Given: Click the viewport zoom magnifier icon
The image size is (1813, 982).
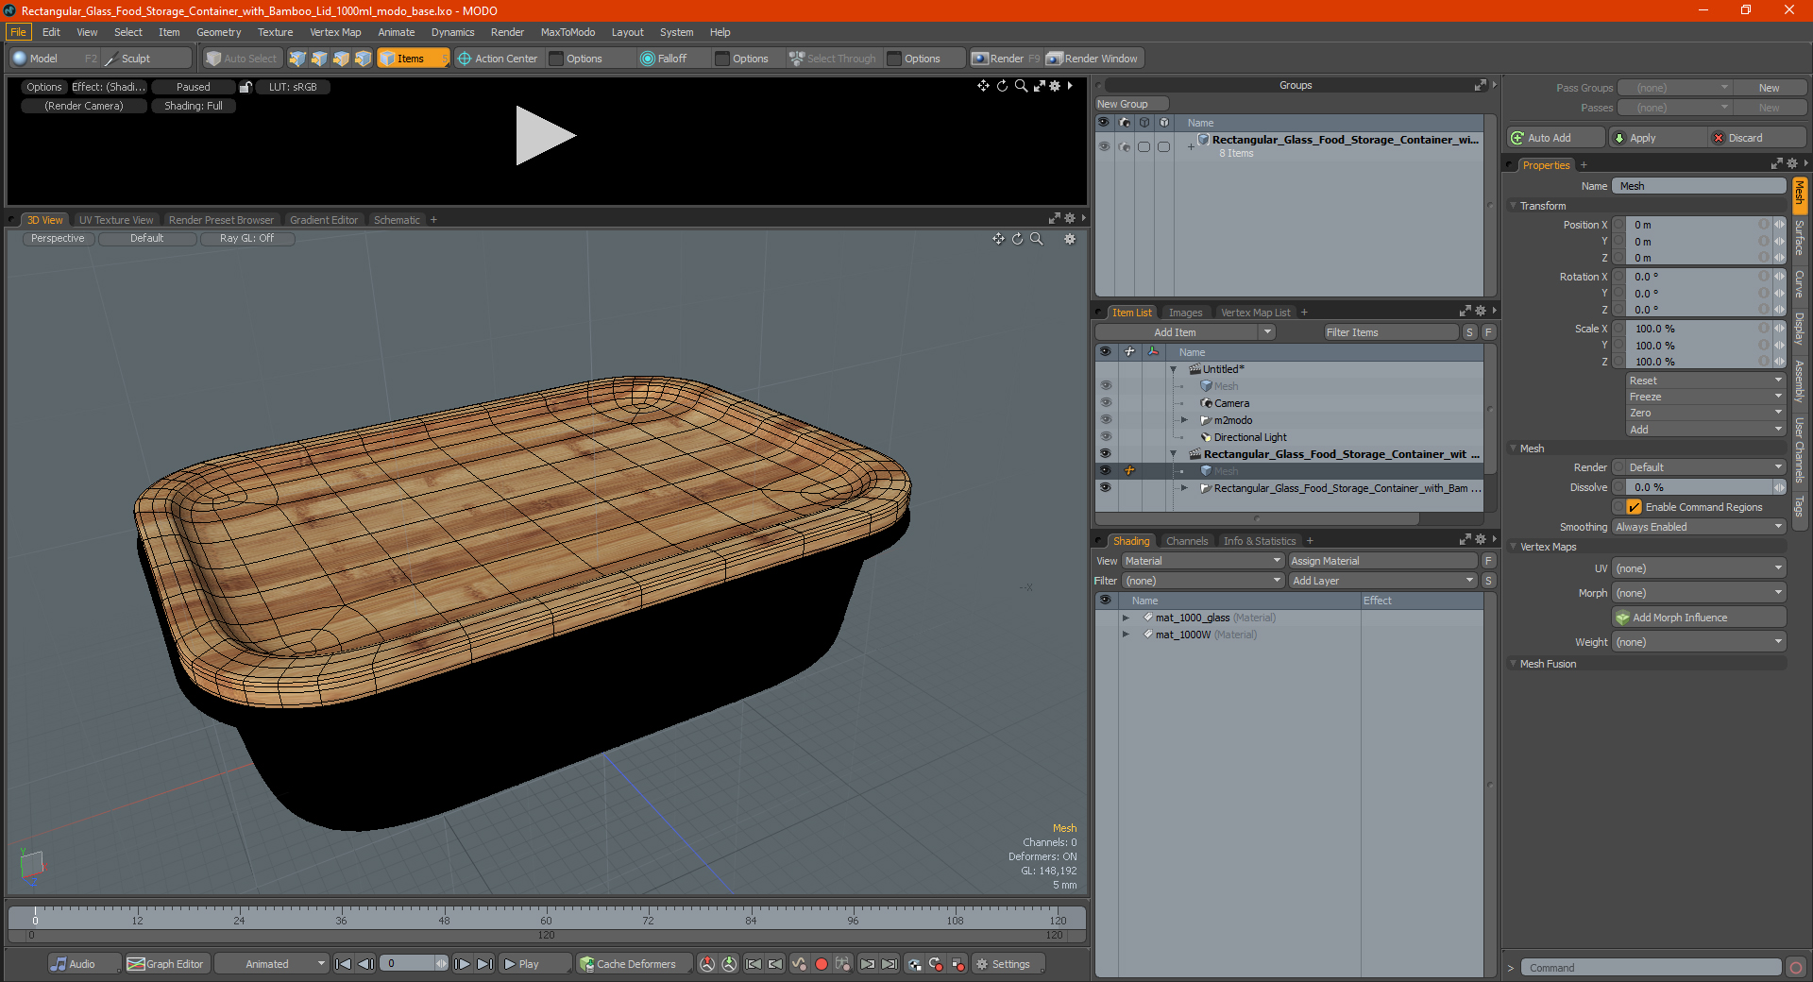Looking at the screenshot, I should (1037, 239).
